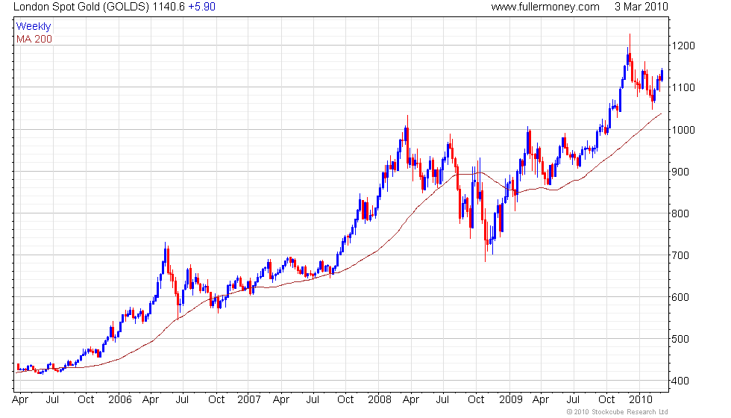Select the 2008 label on time axis
The image size is (731, 418).
[380, 400]
